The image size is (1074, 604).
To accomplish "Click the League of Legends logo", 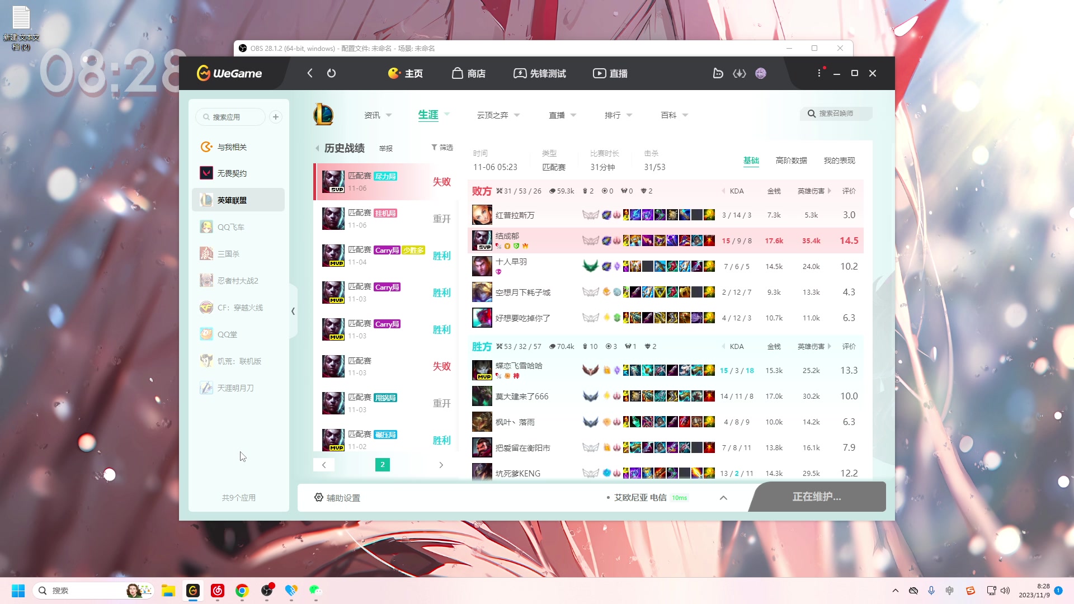I will (x=323, y=115).
